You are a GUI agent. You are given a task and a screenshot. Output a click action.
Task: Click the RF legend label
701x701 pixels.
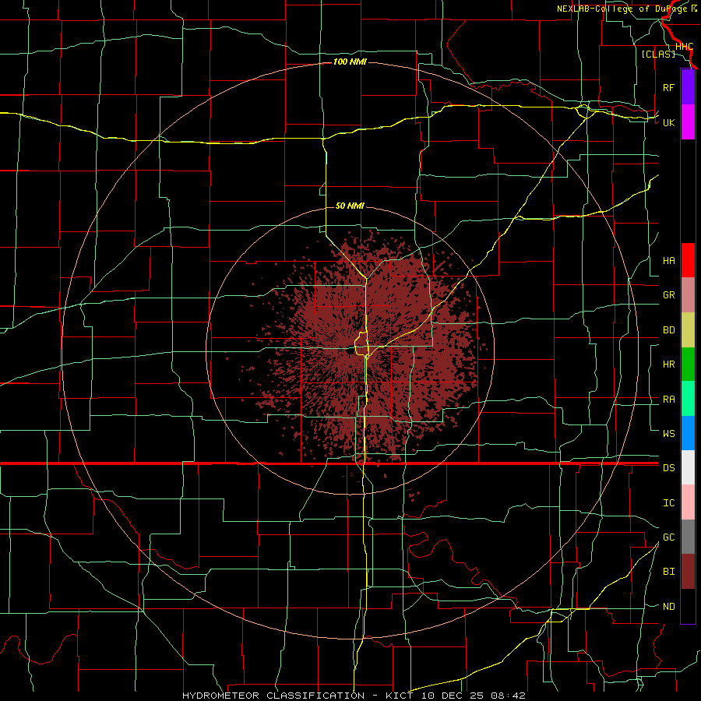click(x=668, y=87)
